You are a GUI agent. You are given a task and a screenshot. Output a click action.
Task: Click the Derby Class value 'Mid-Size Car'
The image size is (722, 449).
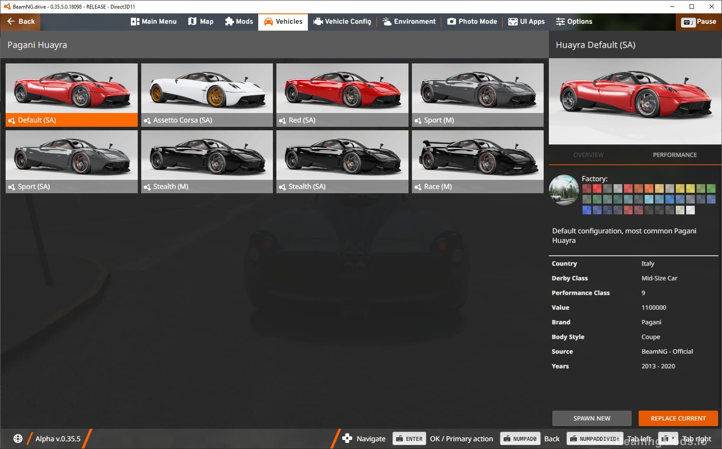click(659, 278)
